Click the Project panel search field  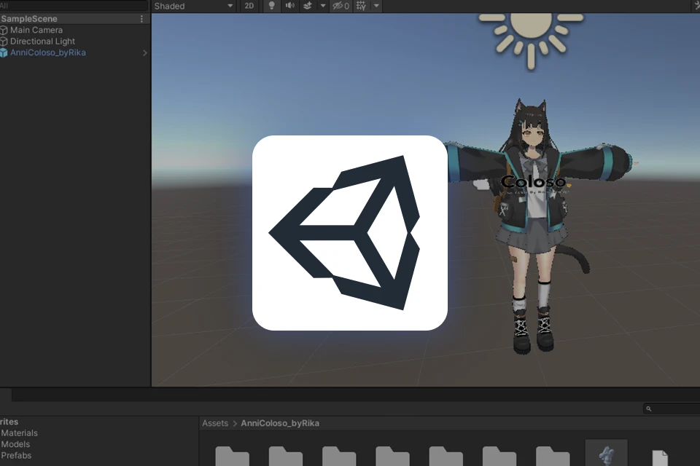point(672,408)
